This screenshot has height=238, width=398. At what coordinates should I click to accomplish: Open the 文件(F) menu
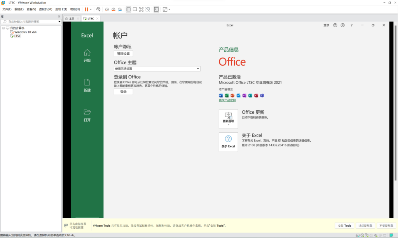pos(7,9)
